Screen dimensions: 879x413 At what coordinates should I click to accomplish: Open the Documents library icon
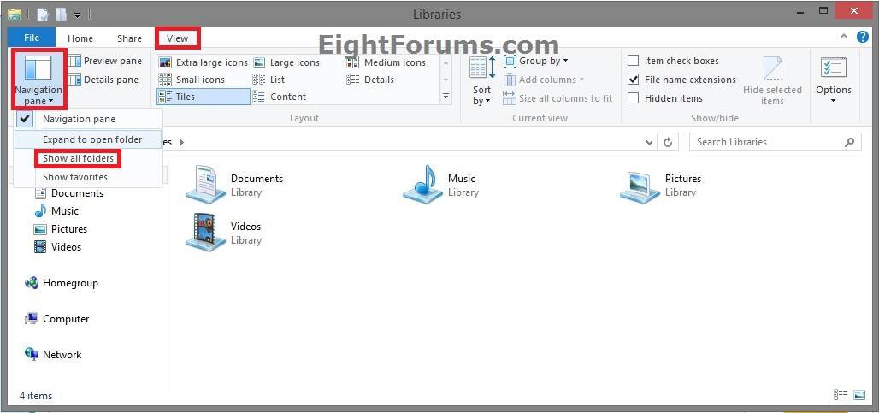(205, 185)
